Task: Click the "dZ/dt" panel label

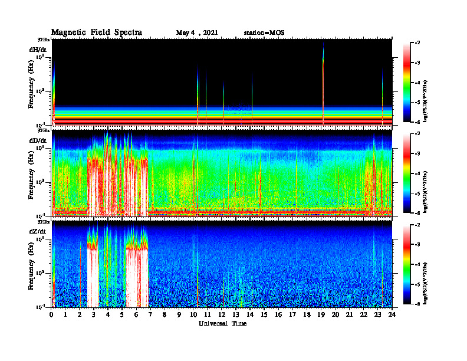Action: coord(38,231)
